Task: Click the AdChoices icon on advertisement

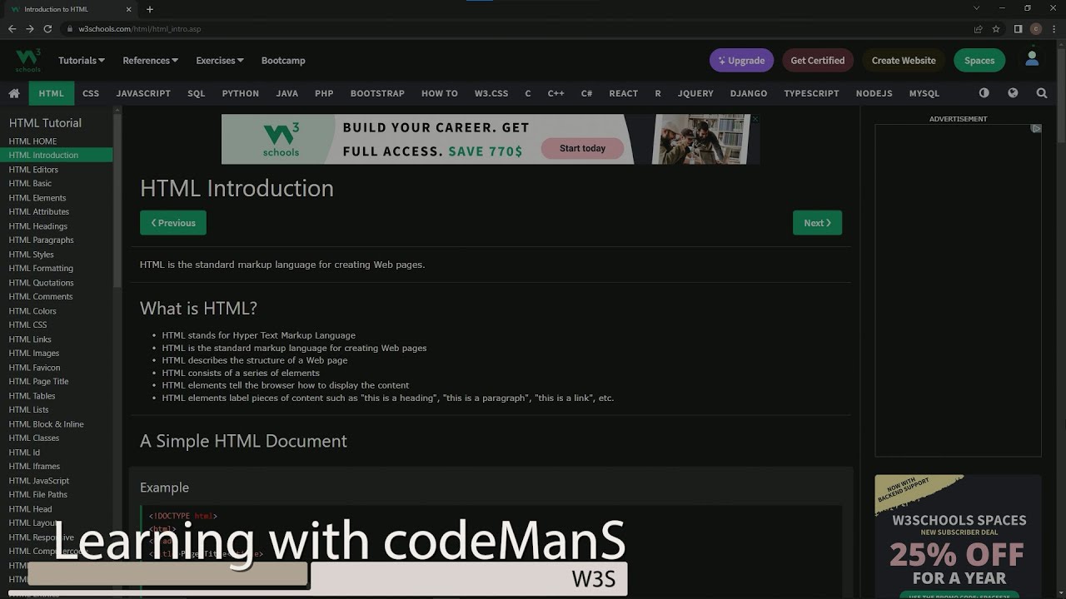Action: [x=1036, y=129]
